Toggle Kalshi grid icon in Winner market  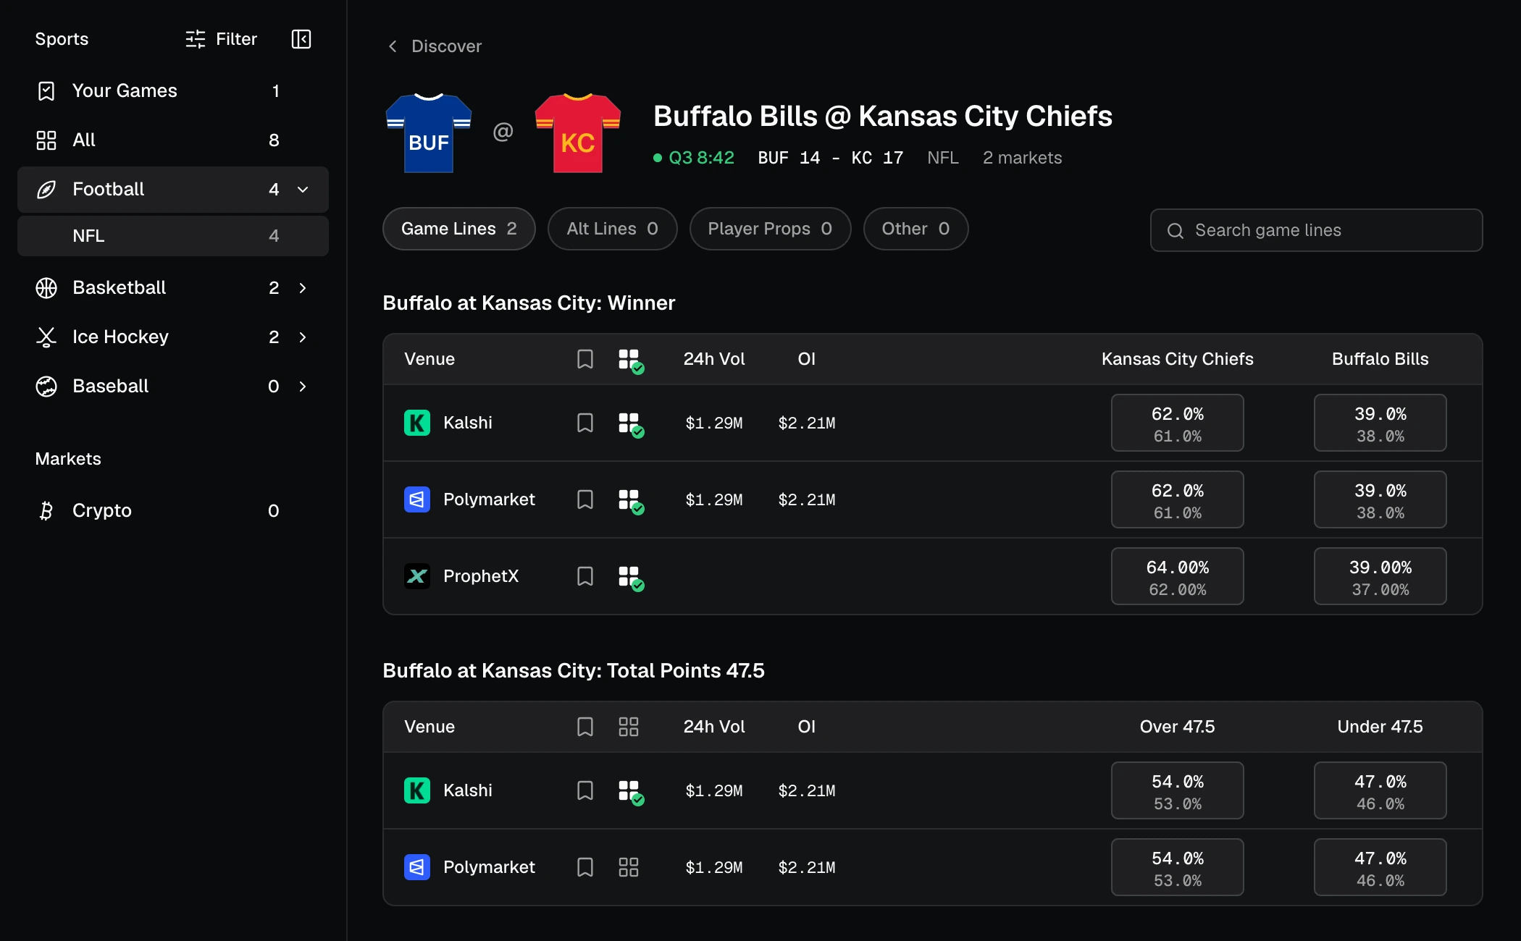point(631,425)
